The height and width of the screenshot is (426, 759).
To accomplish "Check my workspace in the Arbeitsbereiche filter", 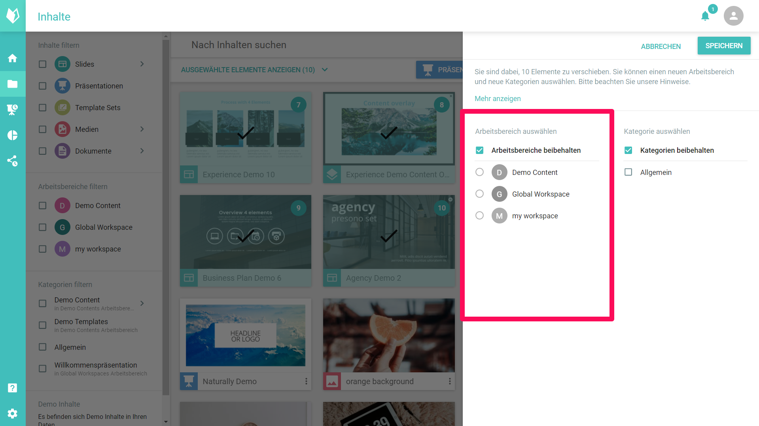I will 43,249.
